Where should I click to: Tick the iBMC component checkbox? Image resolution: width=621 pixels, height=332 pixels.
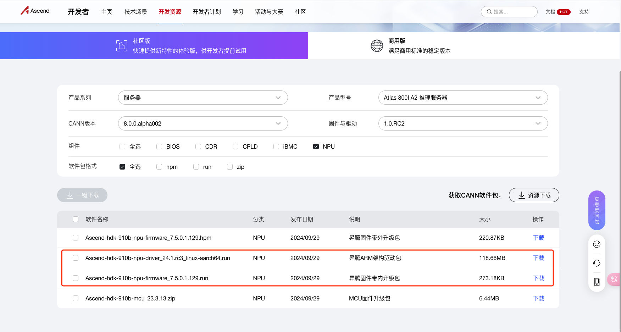point(276,146)
